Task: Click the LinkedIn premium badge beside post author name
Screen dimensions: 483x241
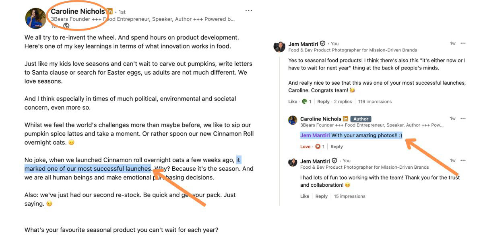Action: tap(109, 12)
